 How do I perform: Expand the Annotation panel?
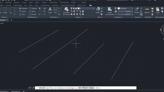coord(54,17)
